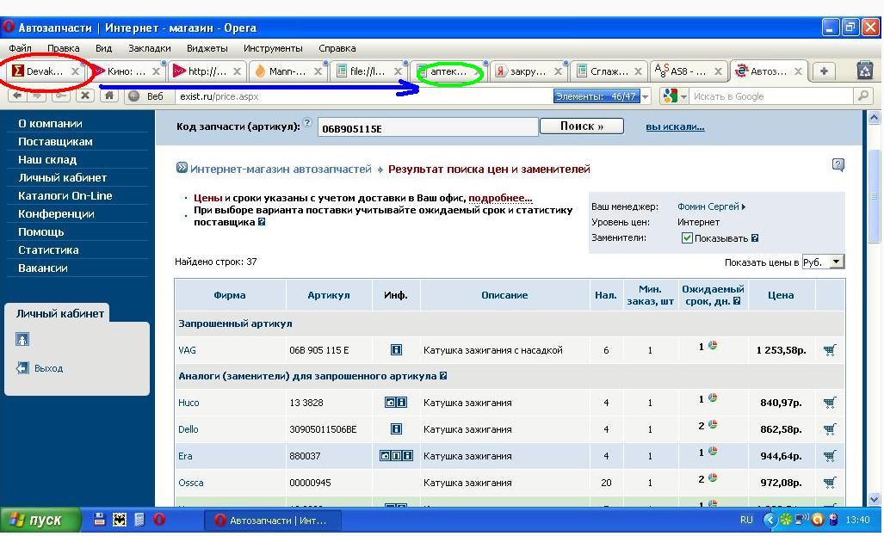Screen dimensions: 884x536
Task: Click the delivery statistics pie icon for Ossca
Action: [713, 477]
